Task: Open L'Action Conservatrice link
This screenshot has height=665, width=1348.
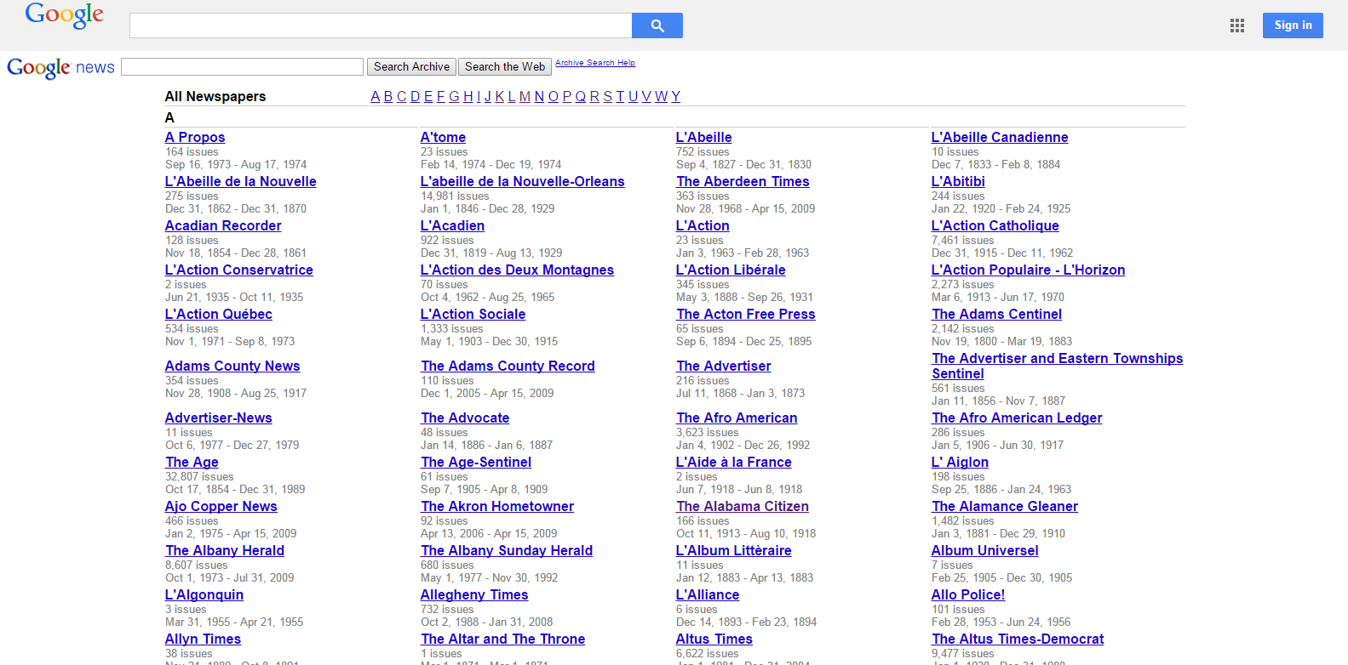Action: coord(239,270)
